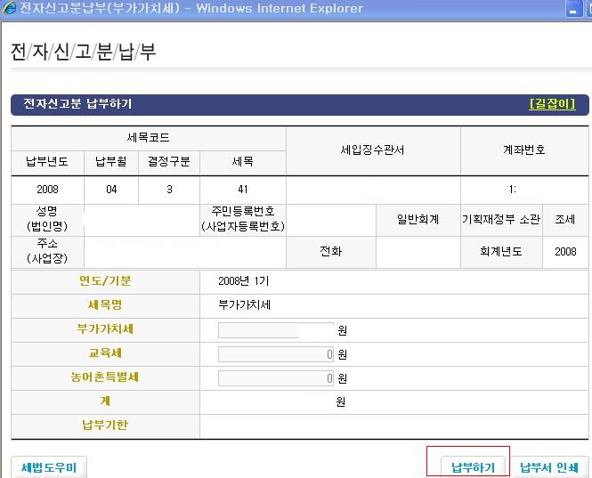Click the 성명 (법인명) label cell
The width and height of the screenshot is (592, 478).
[47, 219]
